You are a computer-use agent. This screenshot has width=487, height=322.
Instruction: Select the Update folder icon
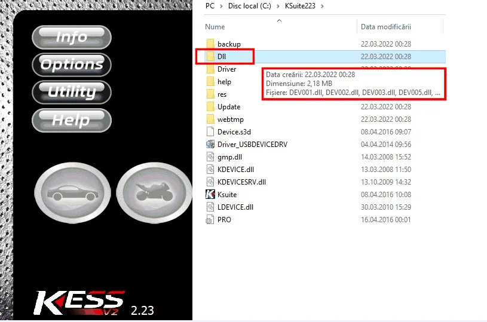[x=210, y=106]
